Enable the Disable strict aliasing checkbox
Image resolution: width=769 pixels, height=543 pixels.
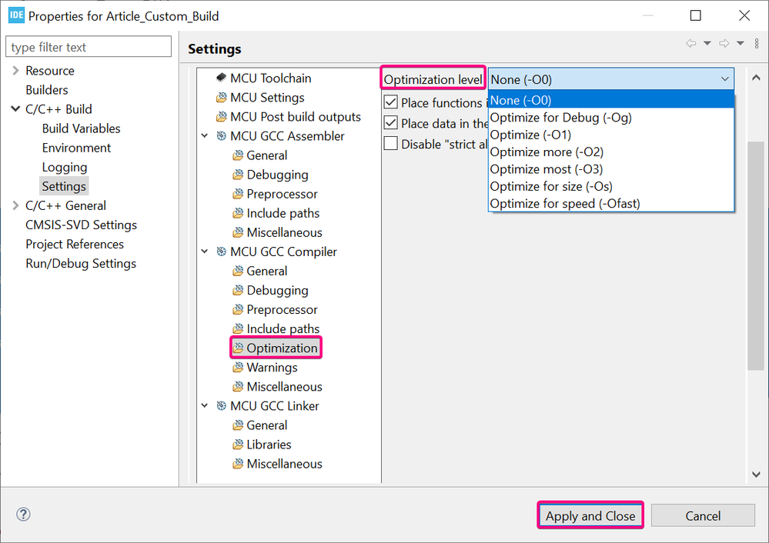(391, 144)
